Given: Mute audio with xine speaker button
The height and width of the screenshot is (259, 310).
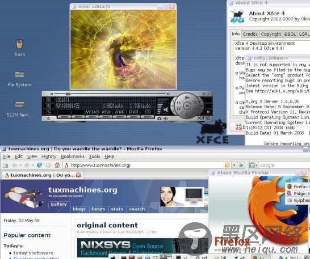Looking at the screenshot, I should pyautogui.click(x=165, y=109).
